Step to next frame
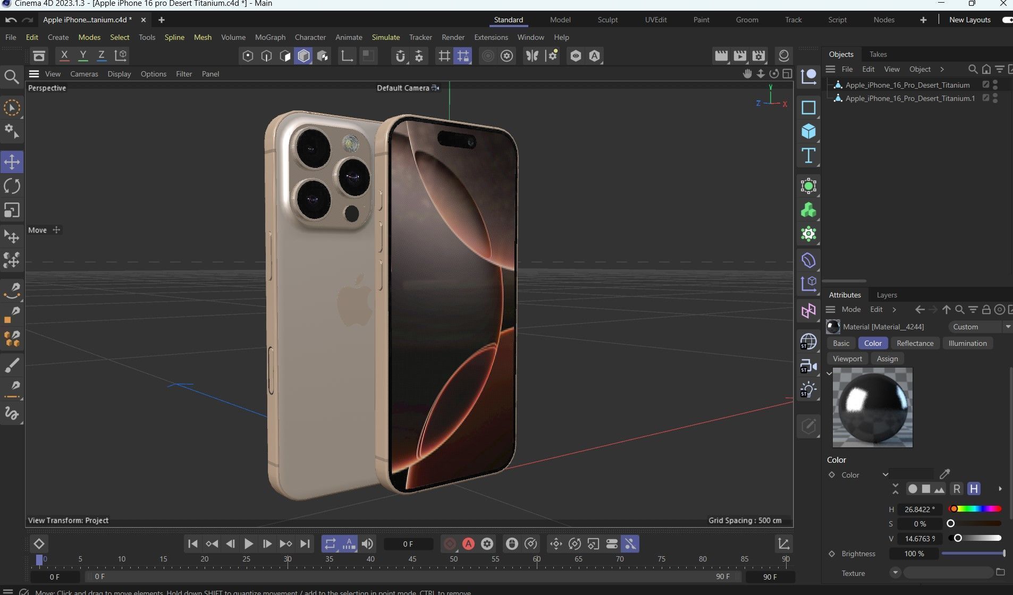 (267, 543)
